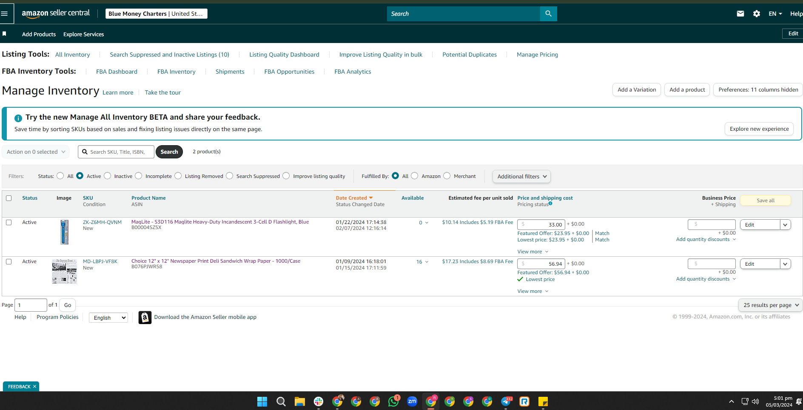Tick the checkbox for the MagLite flashlight row
The width and height of the screenshot is (803, 410).
click(9, 222)
